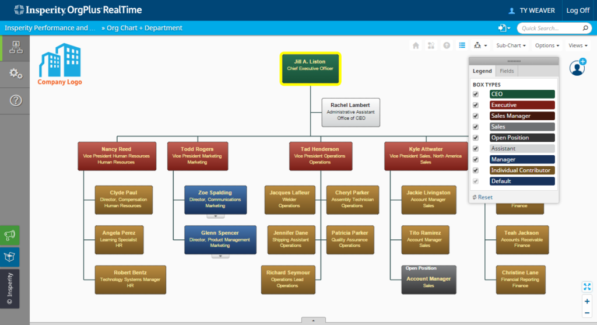Open the Sub-Chart dropdown menu
This screenshot has width=597, height=325.
(511, 46)
